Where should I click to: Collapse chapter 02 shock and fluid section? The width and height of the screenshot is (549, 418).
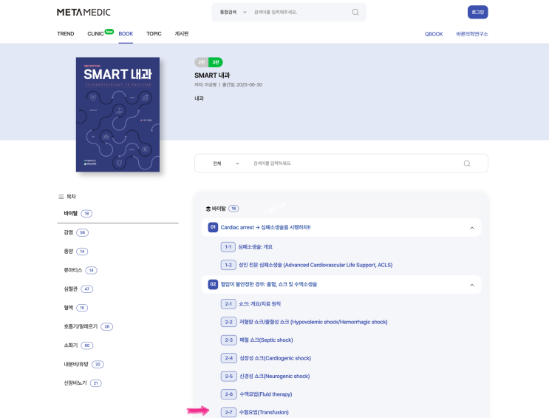click(471, 285)
